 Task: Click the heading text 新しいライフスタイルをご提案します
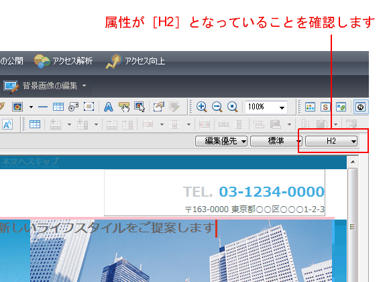[x=107, y=228]
